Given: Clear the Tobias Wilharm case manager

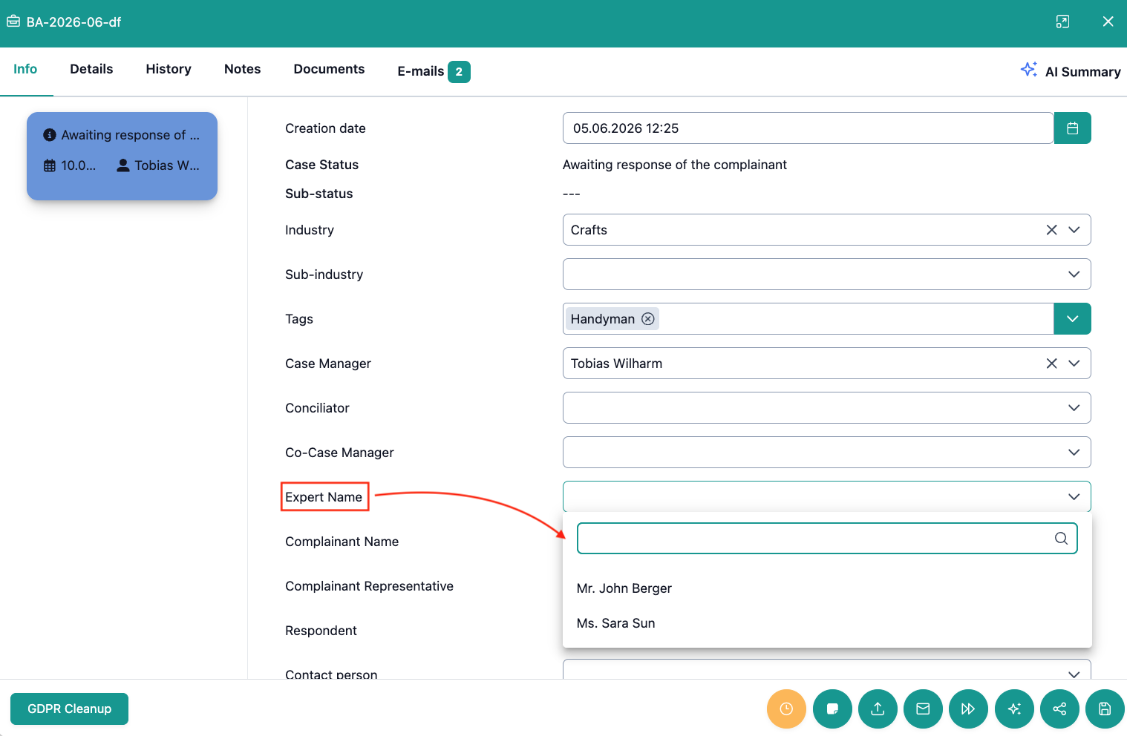Looking at the screenshot, I should pos(1051,364).
